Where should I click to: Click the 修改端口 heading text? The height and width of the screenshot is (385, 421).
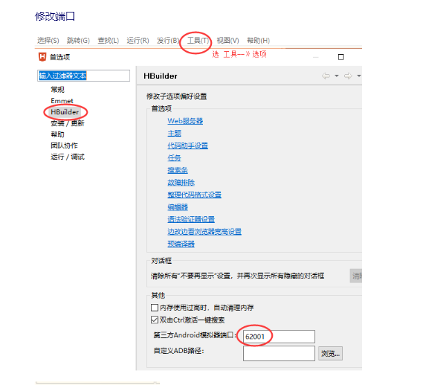coord(55,17)
